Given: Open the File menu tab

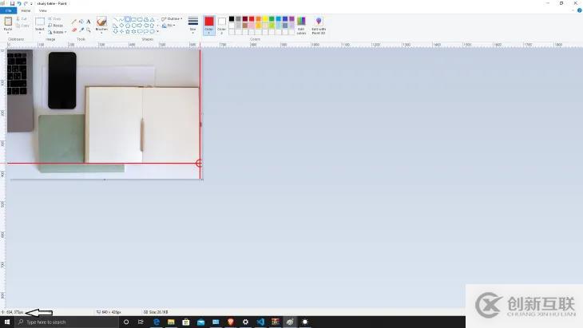Looking at the screenshot, I should [8, 10].
